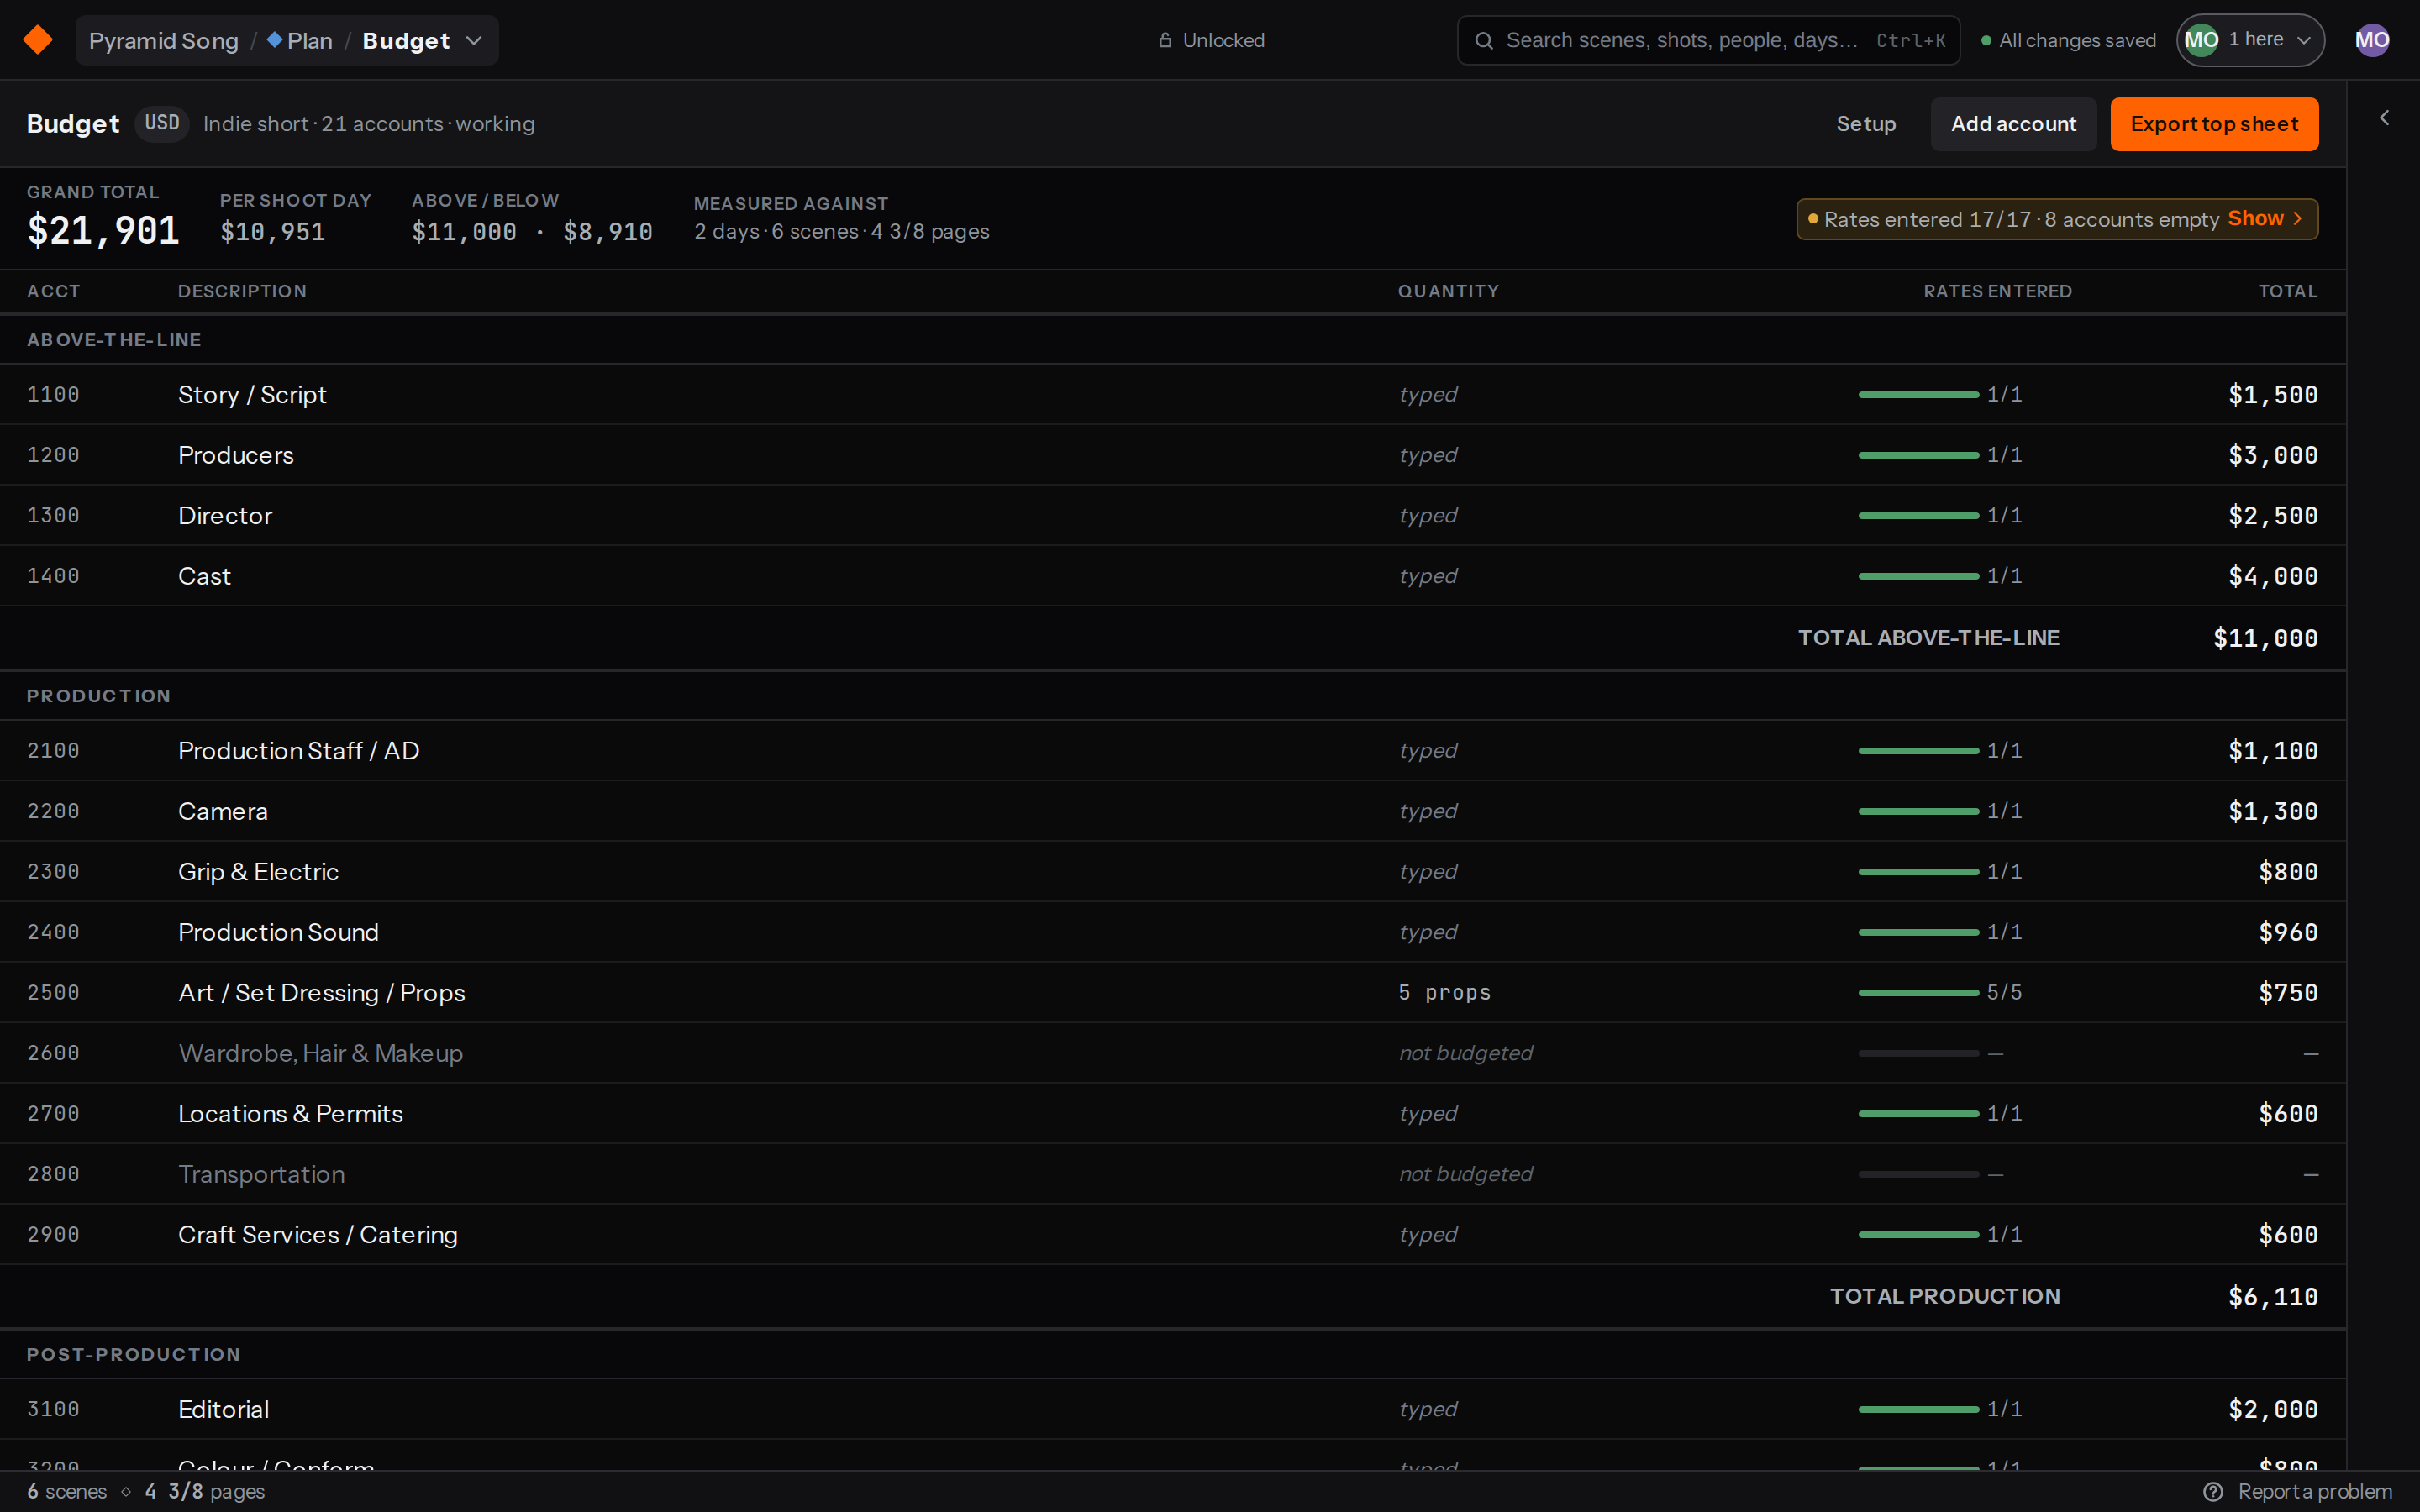Go to the Plan breadcrumb

tap(299, 40)
